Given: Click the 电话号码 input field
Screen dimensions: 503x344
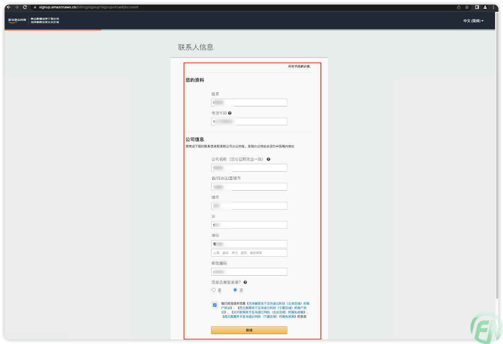Looking at the screenshot, I should [249, 121].
